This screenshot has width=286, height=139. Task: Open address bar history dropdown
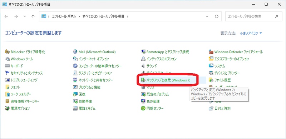pyautogui.click(x=207, y=16)
